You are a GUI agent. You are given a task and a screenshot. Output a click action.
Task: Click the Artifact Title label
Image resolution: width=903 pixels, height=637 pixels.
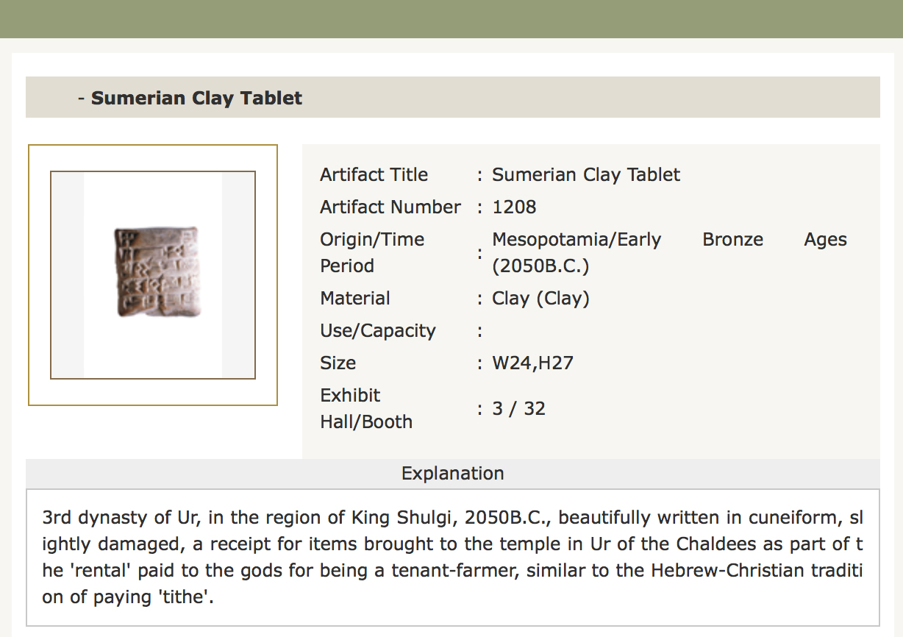pos(374,174)
